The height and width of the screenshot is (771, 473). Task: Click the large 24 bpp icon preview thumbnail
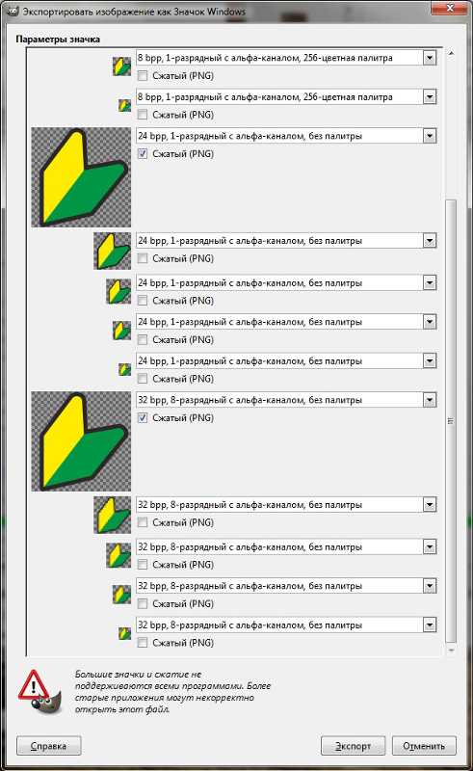point(81,177)
